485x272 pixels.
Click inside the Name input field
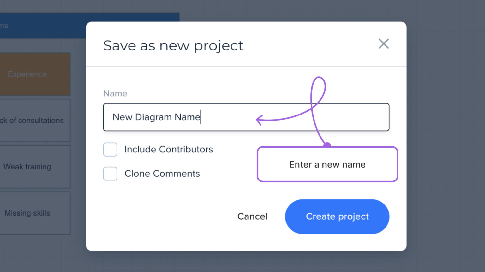(x=246, y=117)
